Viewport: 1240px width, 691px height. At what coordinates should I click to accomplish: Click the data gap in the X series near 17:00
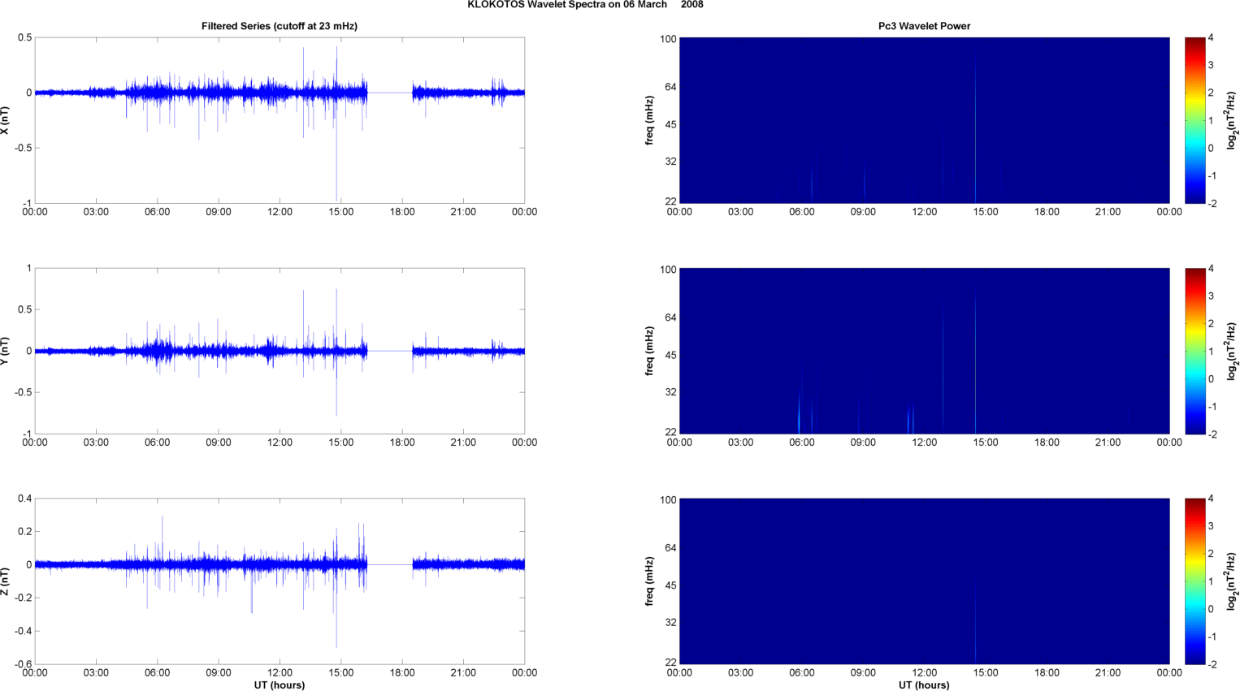pyautogui.click(x=390, y=93)
